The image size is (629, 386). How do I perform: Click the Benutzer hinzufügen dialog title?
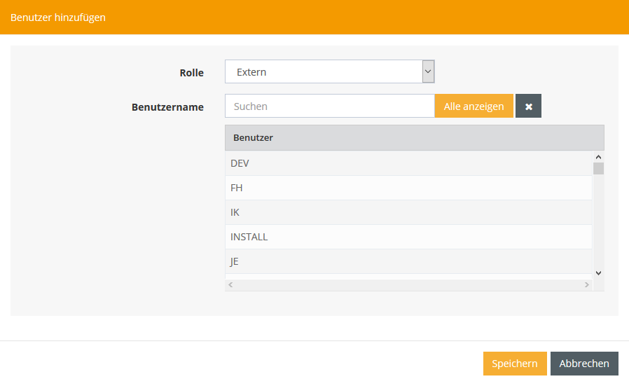pos(58,17)
